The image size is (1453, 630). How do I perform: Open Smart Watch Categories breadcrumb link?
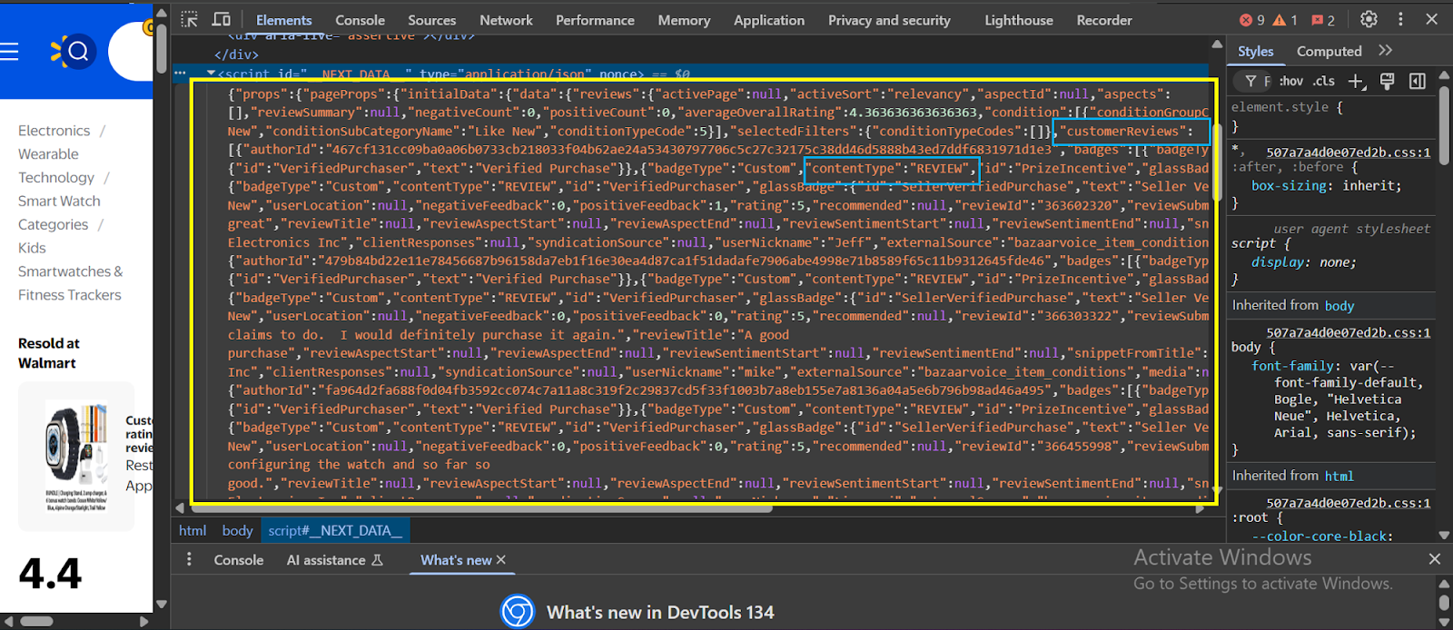click(59, 212)
